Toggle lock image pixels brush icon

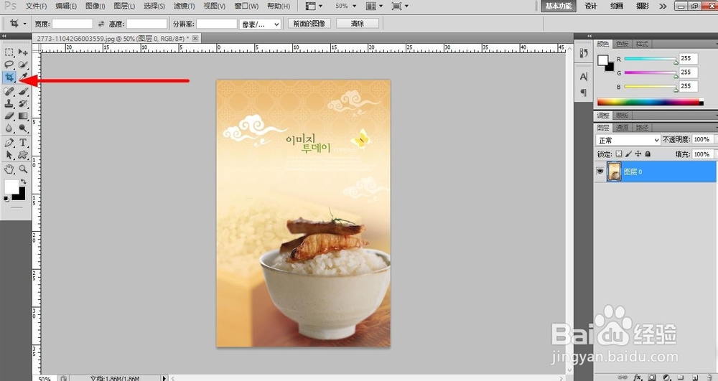point(628,154)
